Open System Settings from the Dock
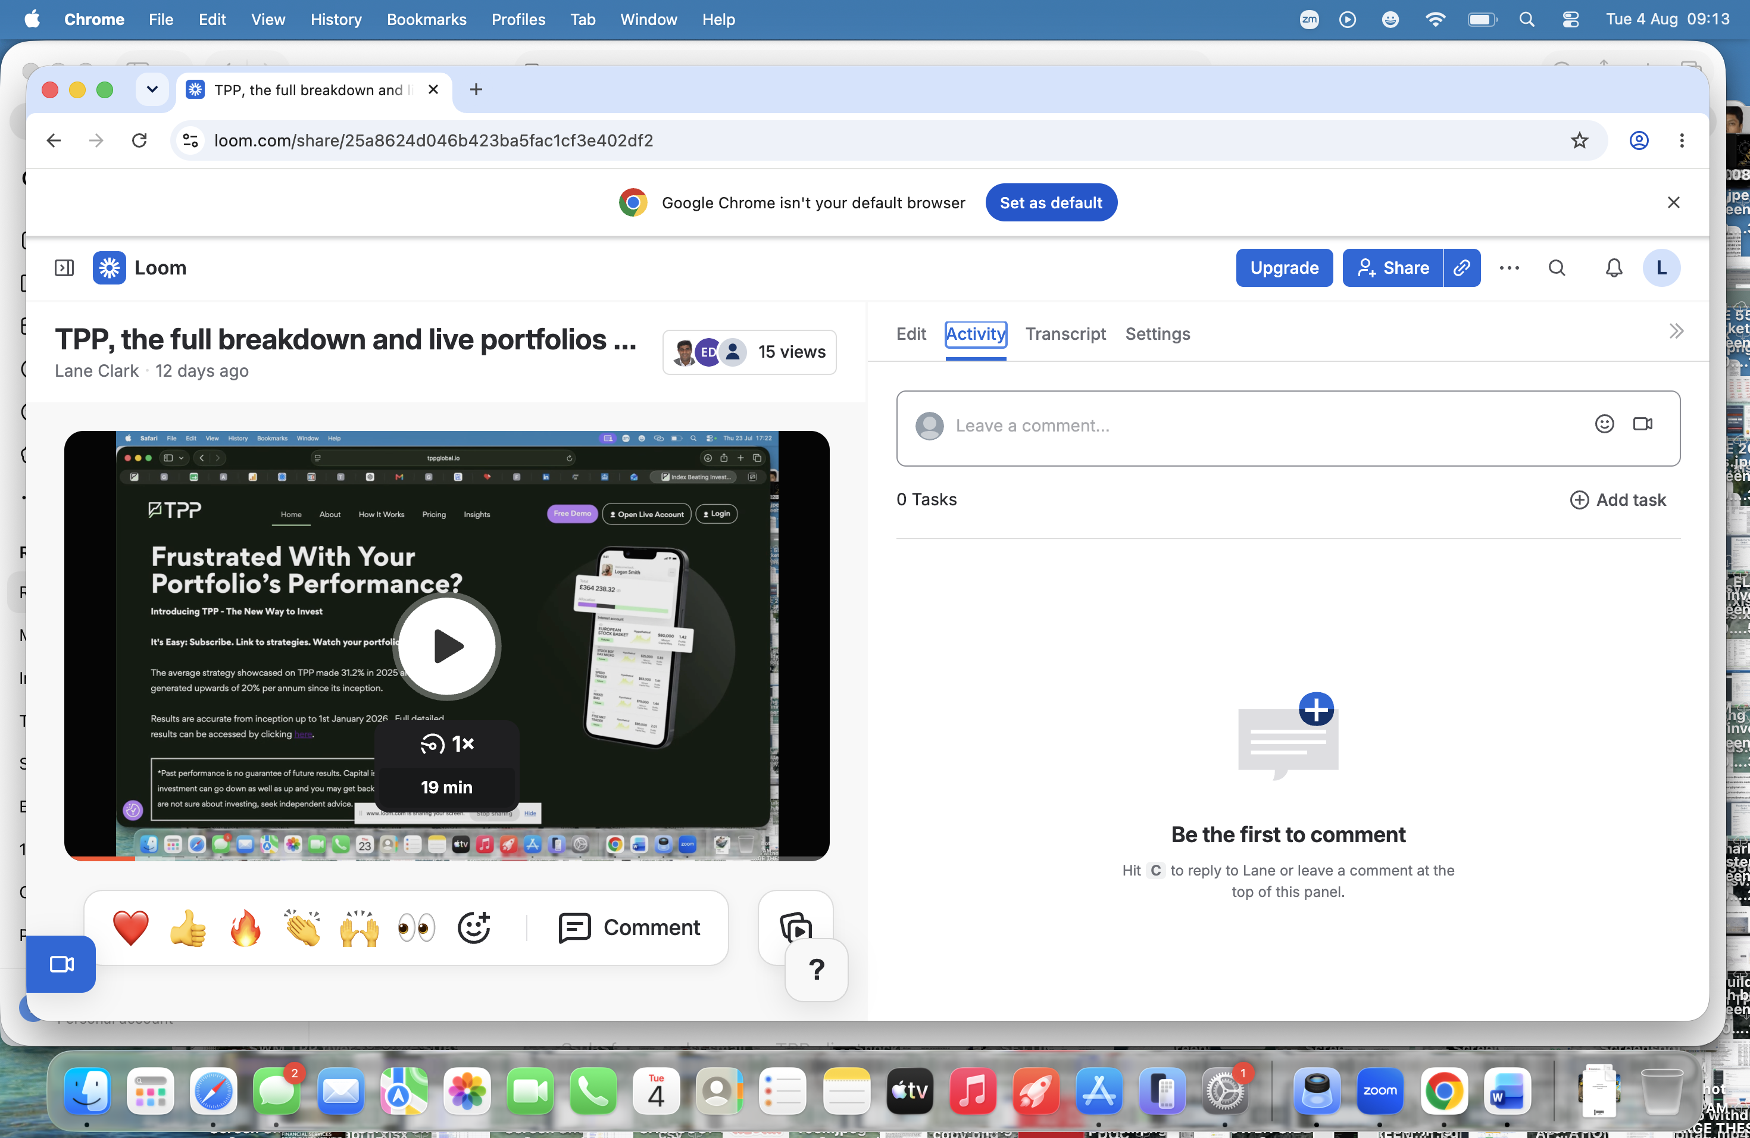This screenshot has height=1138, width=1750. pyautogui.click(x=1224, y=1092)
